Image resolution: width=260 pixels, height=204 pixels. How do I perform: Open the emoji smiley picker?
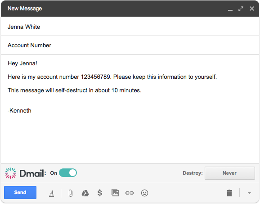144,193
